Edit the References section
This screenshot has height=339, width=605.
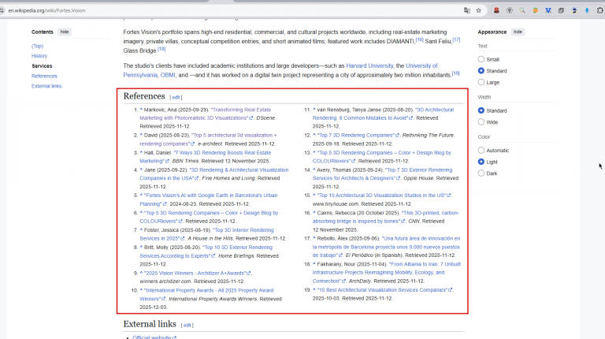176,98
